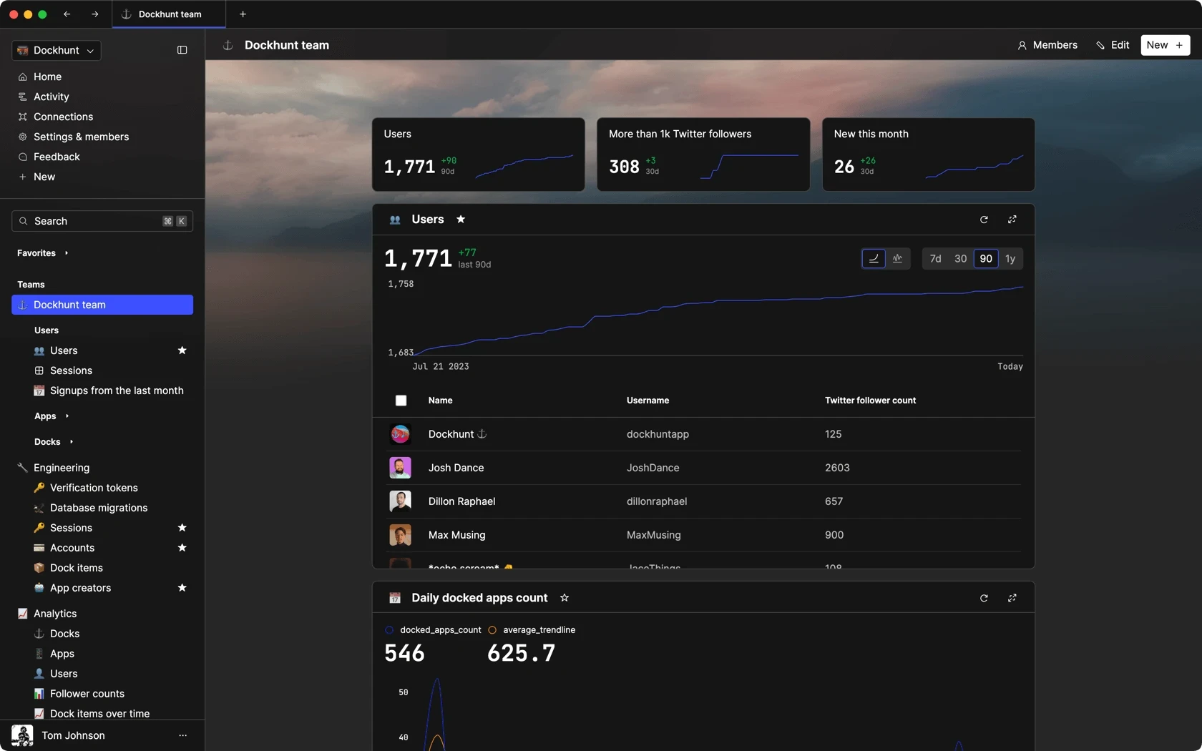Toggle the sidebar collapse icon

point(182,50)
